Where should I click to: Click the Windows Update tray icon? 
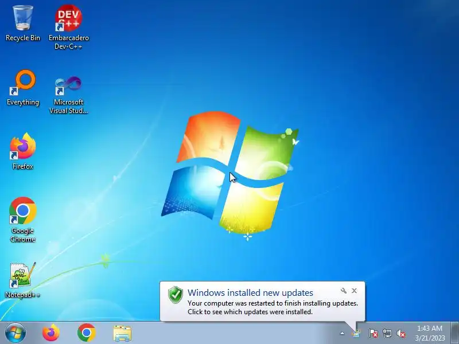coord(356,333)
